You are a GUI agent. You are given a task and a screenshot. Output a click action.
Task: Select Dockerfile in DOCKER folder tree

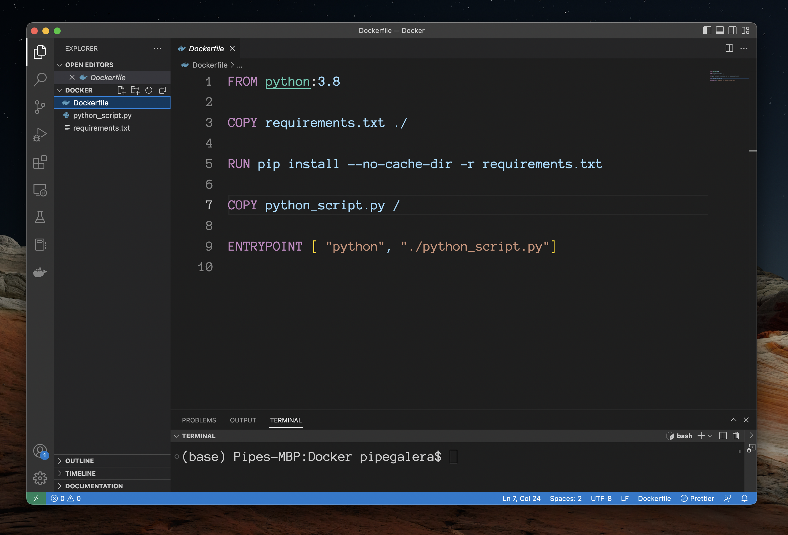[112, 103]
